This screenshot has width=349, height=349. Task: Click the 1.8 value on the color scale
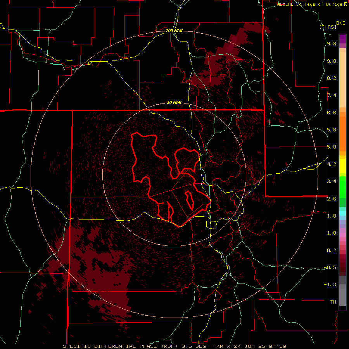(332, 216)
